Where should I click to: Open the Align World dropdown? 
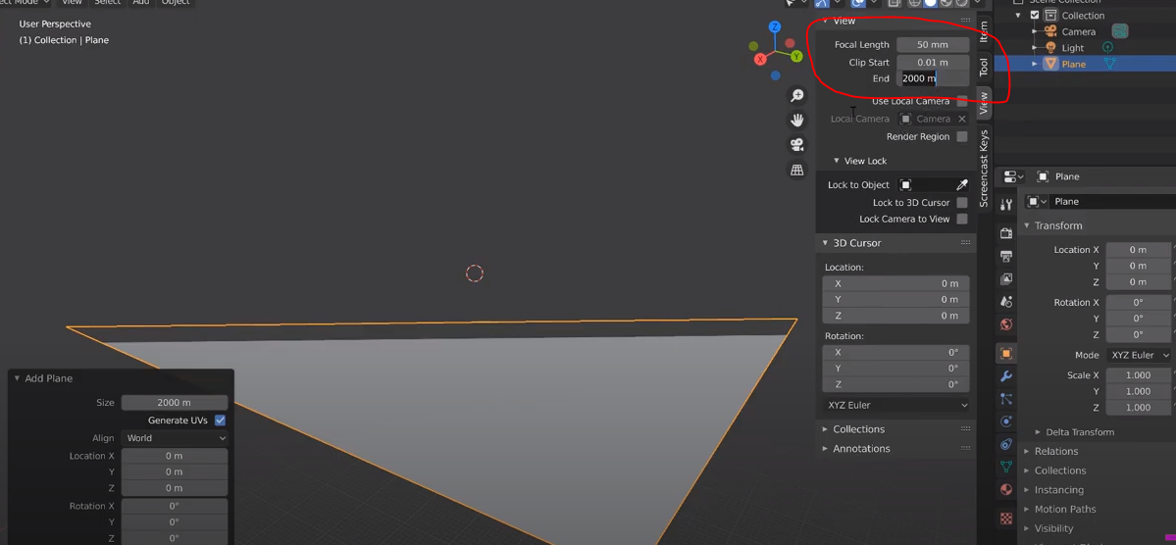[174, 438]
